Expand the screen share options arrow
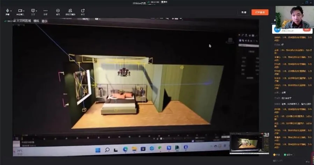This screenshot has height=165, width=314. pyautogui.click(x=37, y=11)
